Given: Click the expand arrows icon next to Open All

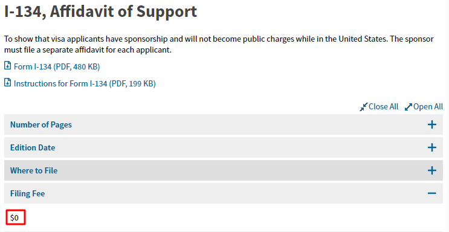Looking at the screenshot, I should (409, 107).
